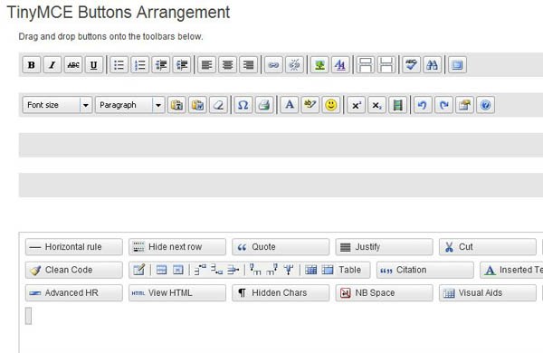Click the Table label in table group
The height and width of the screenshot is (353, 543).
click(349, 270)
